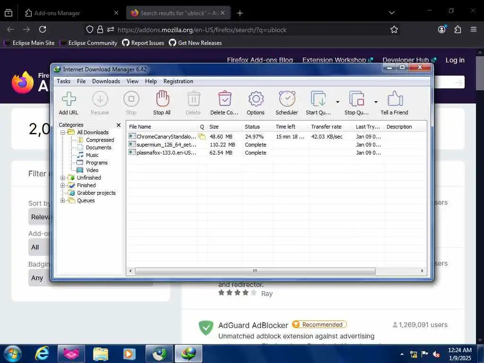Click the Start Queue toolbar icon
This screenshot has height=363, width=484.
tap(318, 103)
